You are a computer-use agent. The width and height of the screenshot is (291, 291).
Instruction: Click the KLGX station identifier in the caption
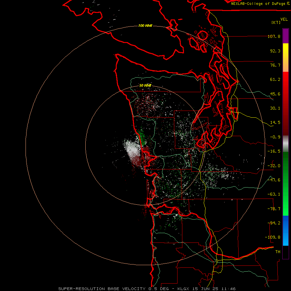point(183,289)
